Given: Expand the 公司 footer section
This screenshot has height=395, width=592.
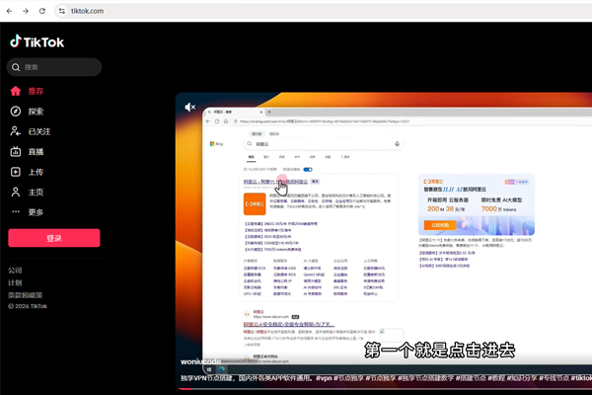Looking at the screenshot, I should tap(15, 270).
